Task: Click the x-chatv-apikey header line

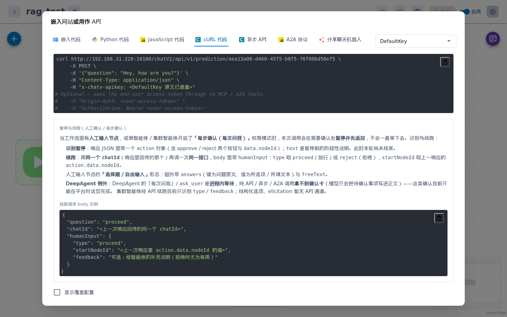Action: click(132, 87)
